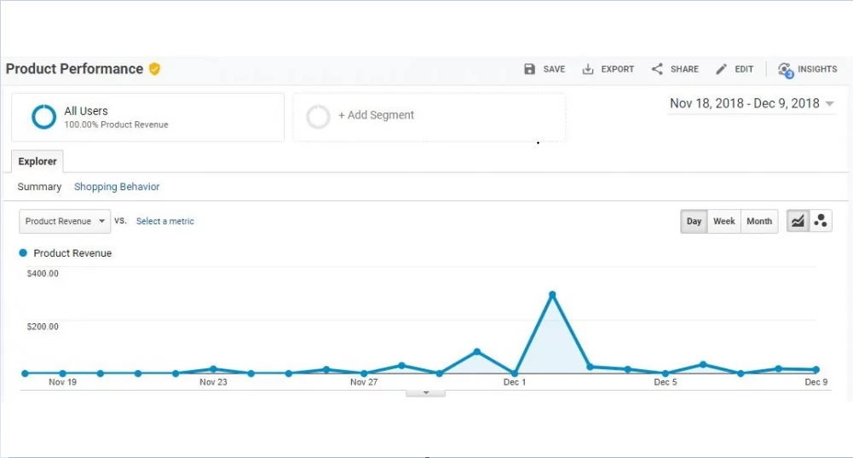Click the verified shield badge icon
The height and width of the screenshot is (458, 853).
coord(154,69)
